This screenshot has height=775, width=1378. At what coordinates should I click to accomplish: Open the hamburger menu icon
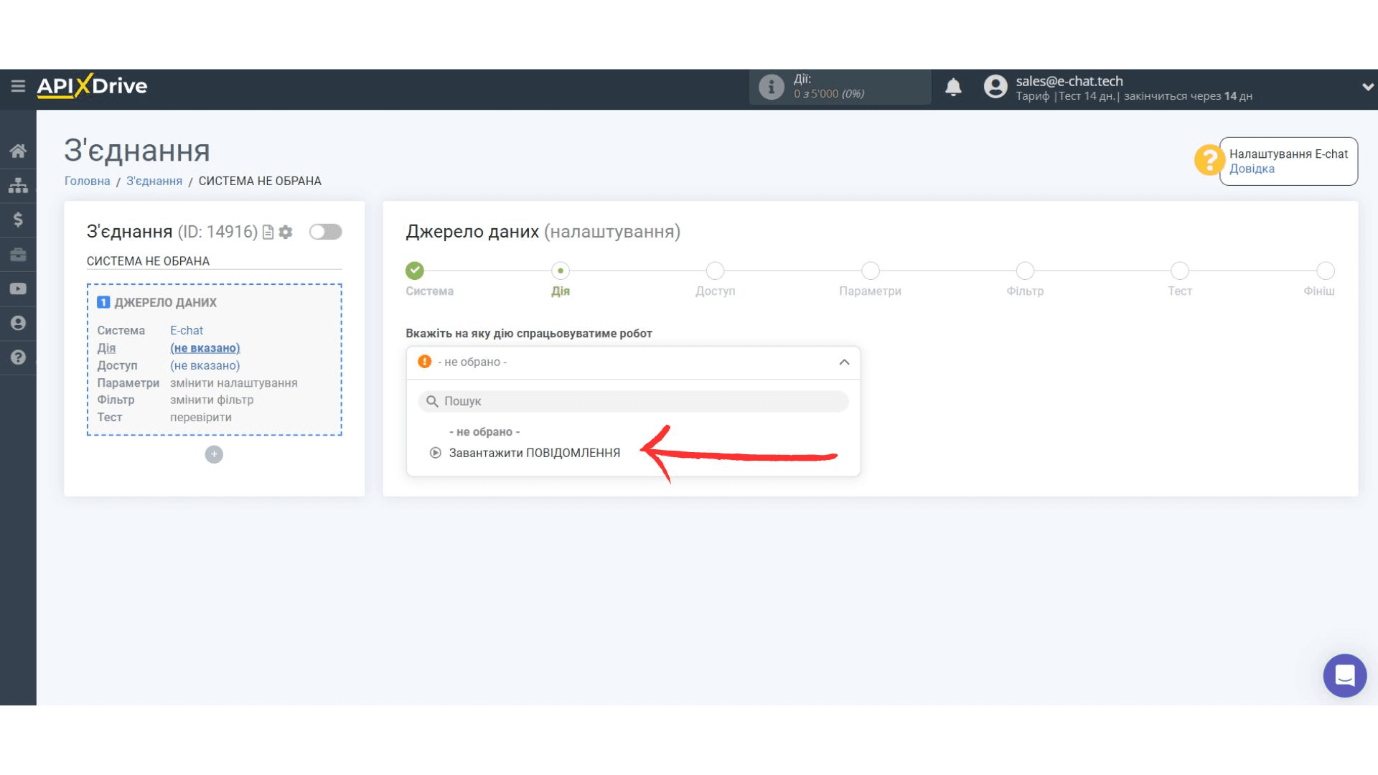tap(18, 86)
